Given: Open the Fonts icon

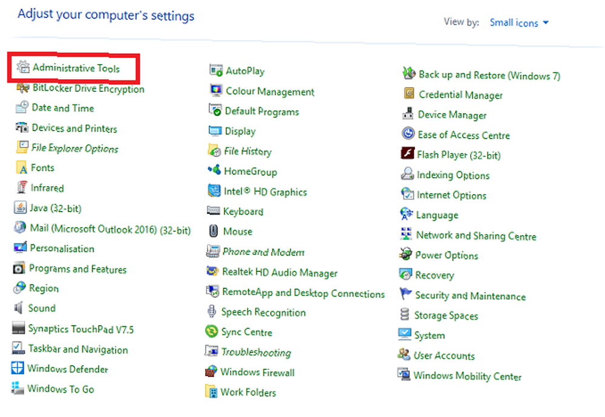Looking at the screenshot, I should (x=22, y=167).
